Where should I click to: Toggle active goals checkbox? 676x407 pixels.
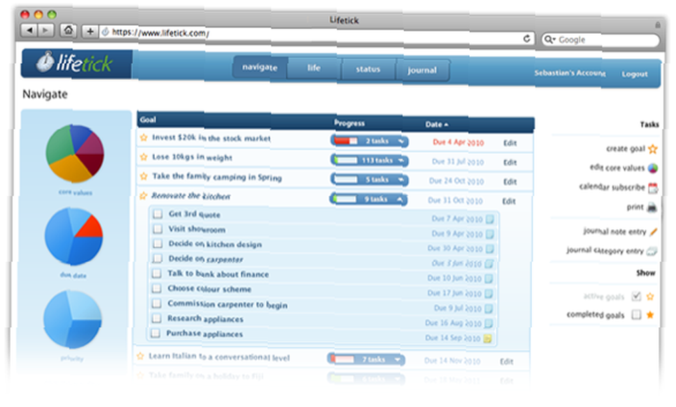636,296
